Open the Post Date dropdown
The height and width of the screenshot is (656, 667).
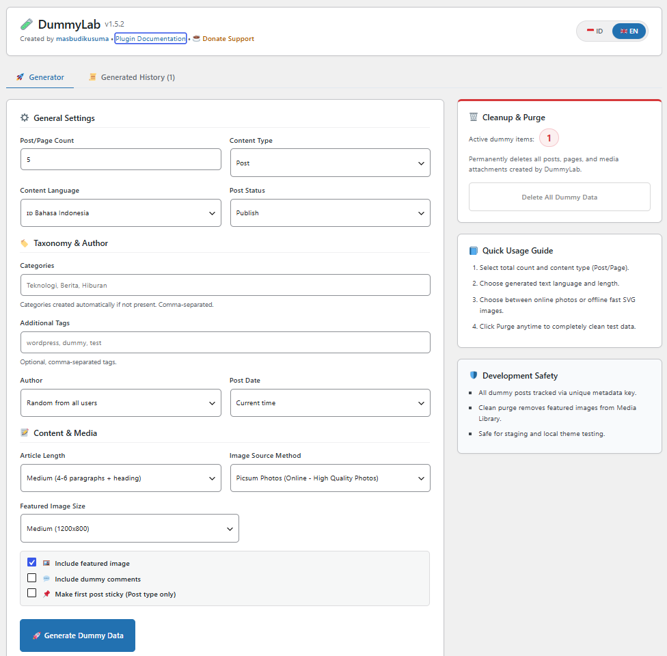coord(330,403)
